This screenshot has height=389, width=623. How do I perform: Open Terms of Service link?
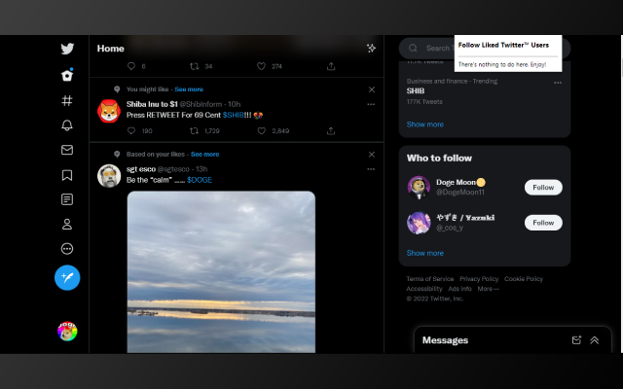click(430, 279)
